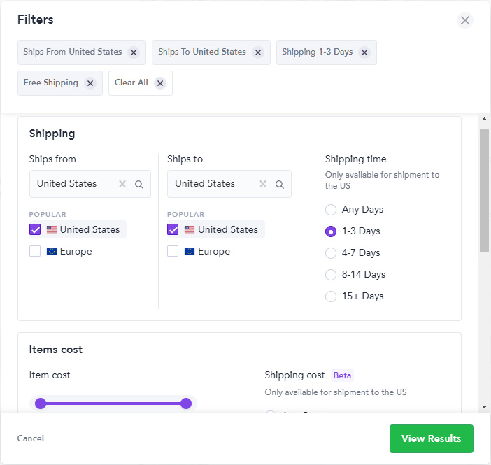Remove the Ships To United States chip
The width and height of the screenshot is (491, 465).
(x=258, y=52)
